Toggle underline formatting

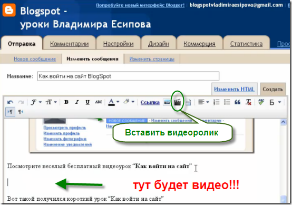click(87, 102)
